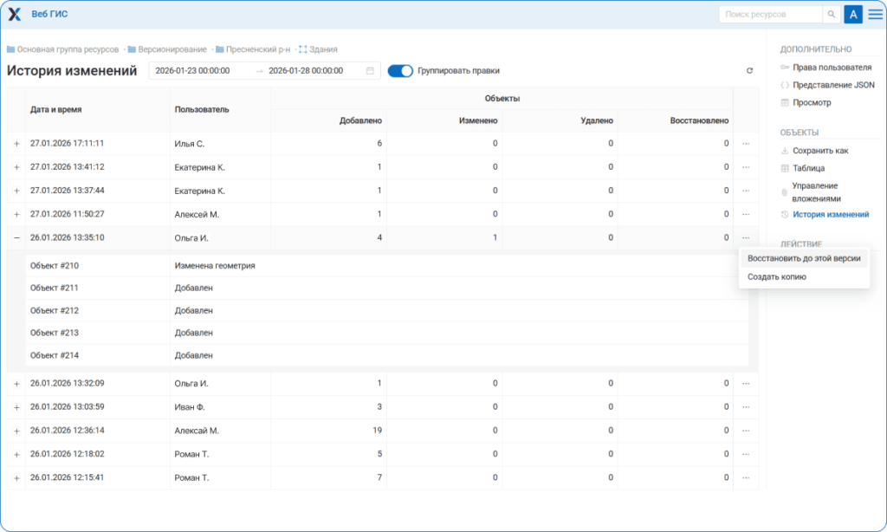Click the Поиск ресурсов search field

tap(769, 15)
